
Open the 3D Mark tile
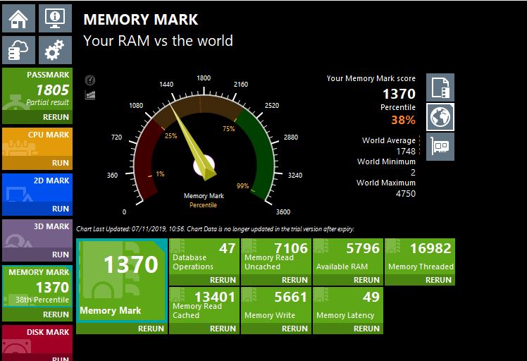point(37,233)
